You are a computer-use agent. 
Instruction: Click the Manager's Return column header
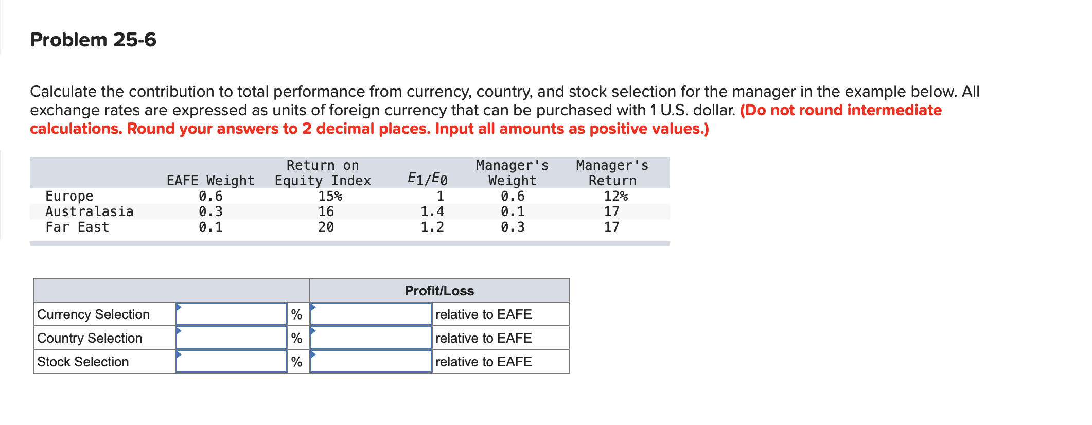coord(611,173)
